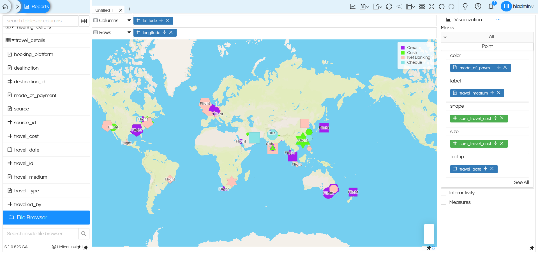Toggle the report preview eye icon
The image size is (538, 255).
[422, 6]
